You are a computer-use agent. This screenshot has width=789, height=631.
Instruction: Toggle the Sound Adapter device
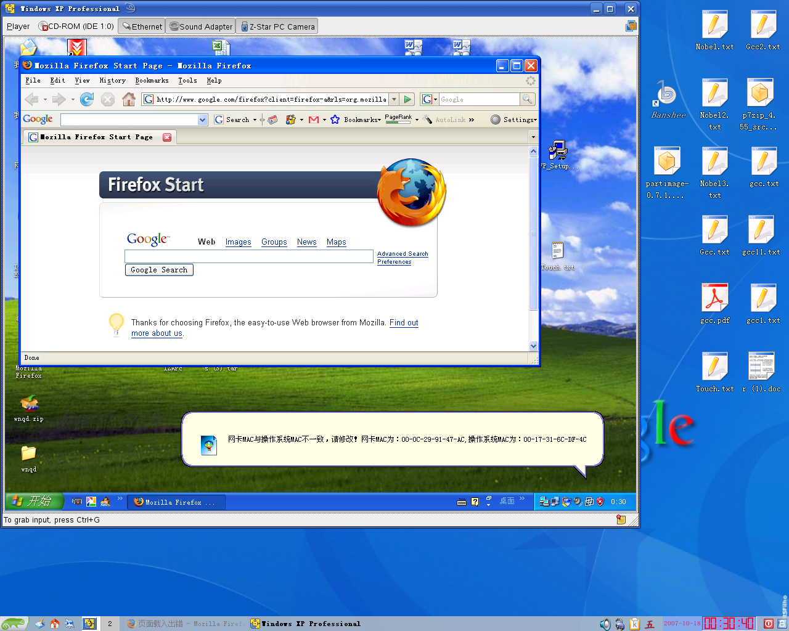click(x=201, y=26)
